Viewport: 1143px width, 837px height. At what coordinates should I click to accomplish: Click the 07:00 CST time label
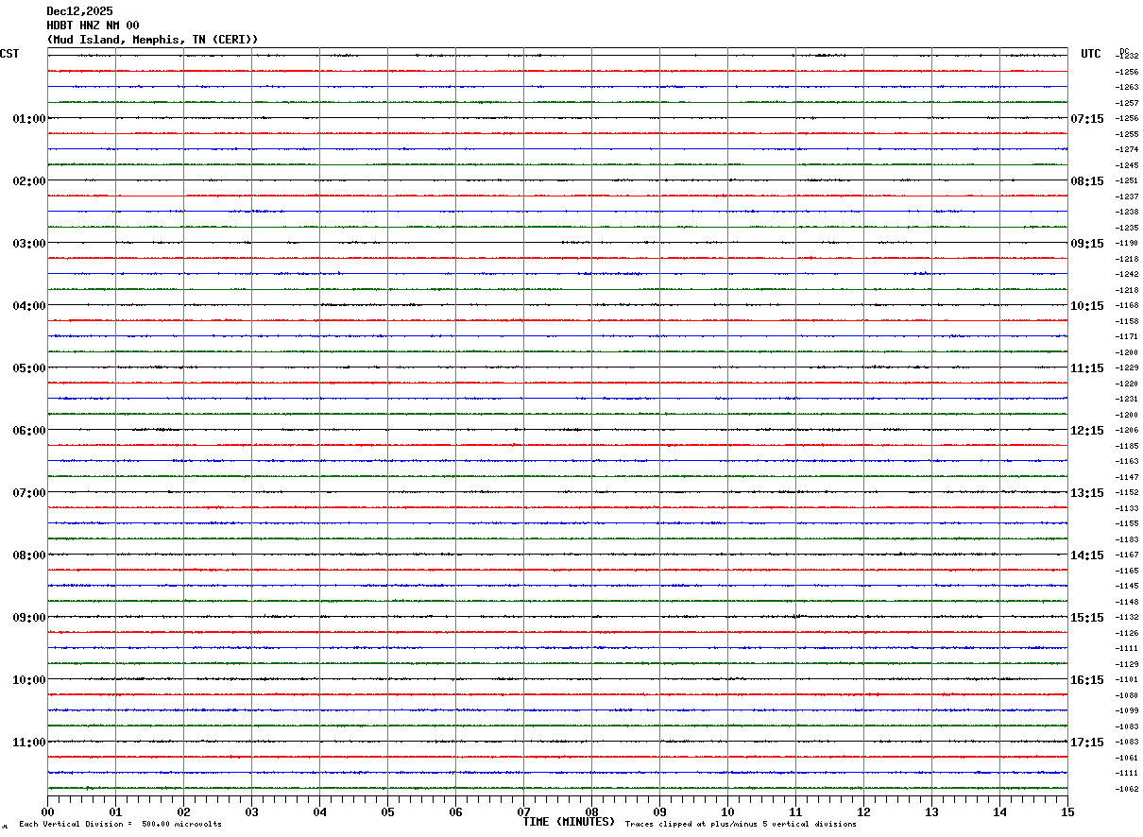pyautogui.click(x=29, y=493)
